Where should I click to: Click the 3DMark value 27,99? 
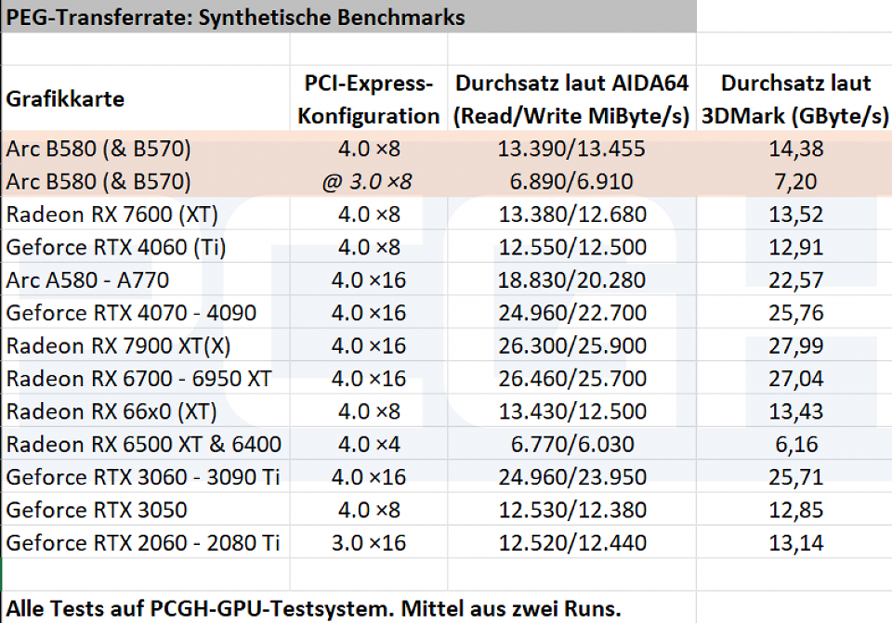pos(794,345)
